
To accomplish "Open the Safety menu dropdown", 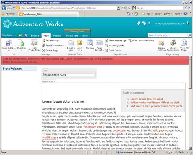I will [x=168, y=14].
